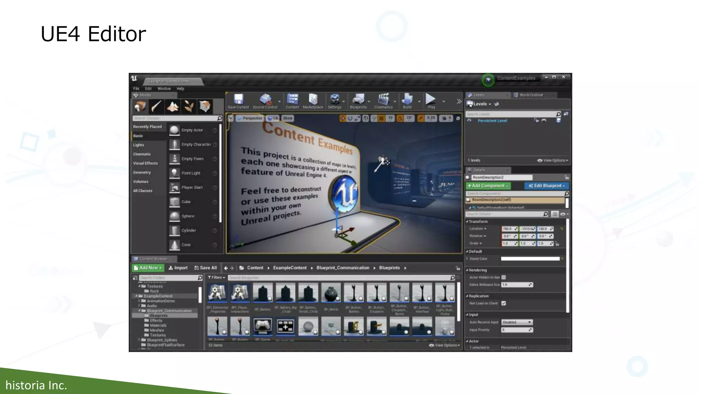Open the viewport Show options
This screenshot has height=394, width=701.
[x=288, y=118]
